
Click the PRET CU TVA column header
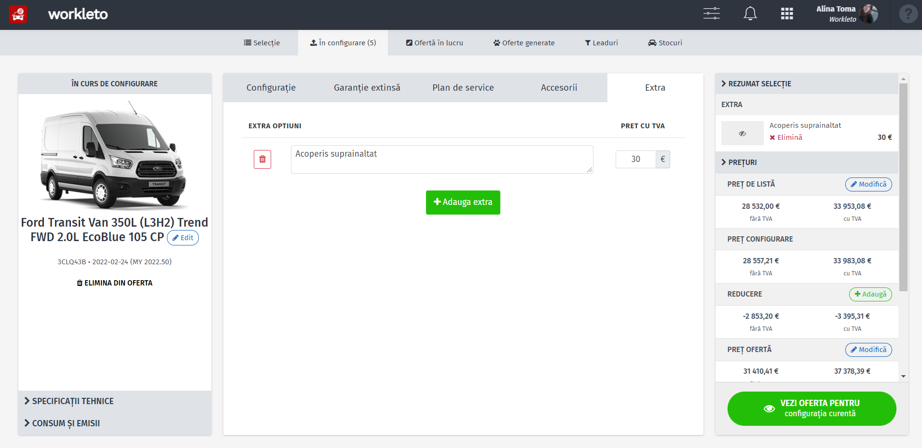click(x=643, y=126)
